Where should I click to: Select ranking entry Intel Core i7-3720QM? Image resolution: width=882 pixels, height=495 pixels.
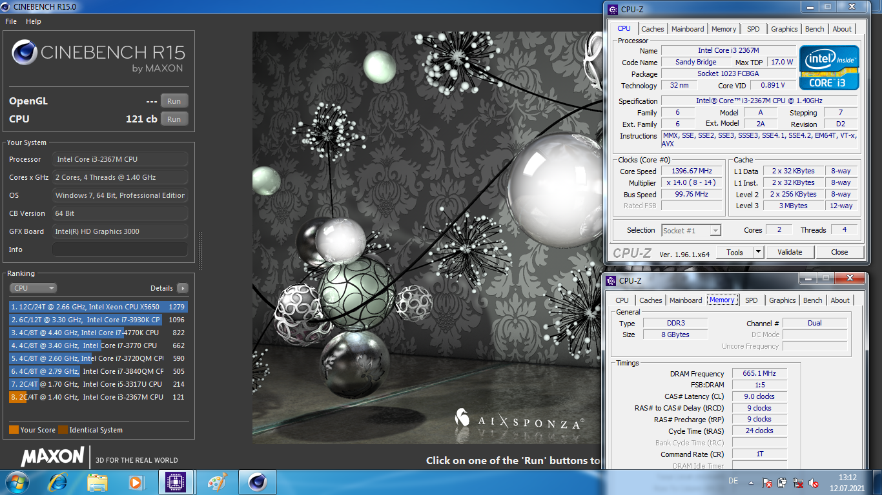(98, 358)
